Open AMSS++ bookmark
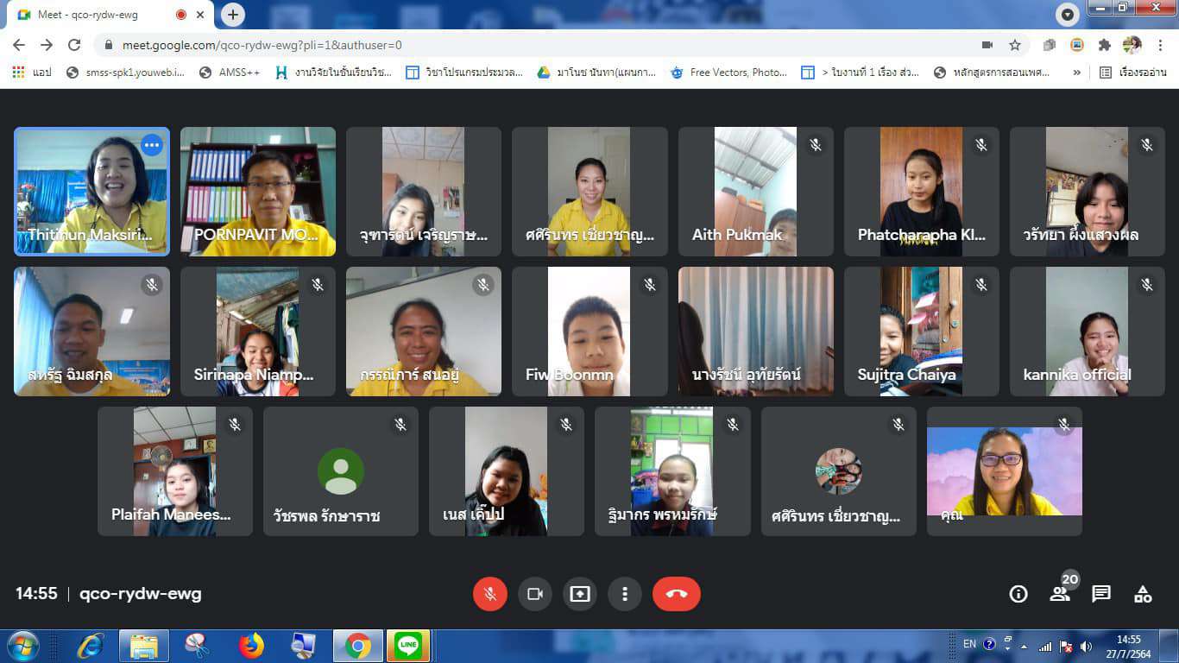 coord(230,73)
